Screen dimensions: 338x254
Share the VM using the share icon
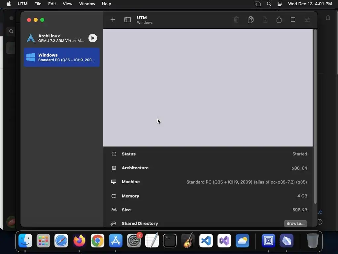(x=279, y=20)
